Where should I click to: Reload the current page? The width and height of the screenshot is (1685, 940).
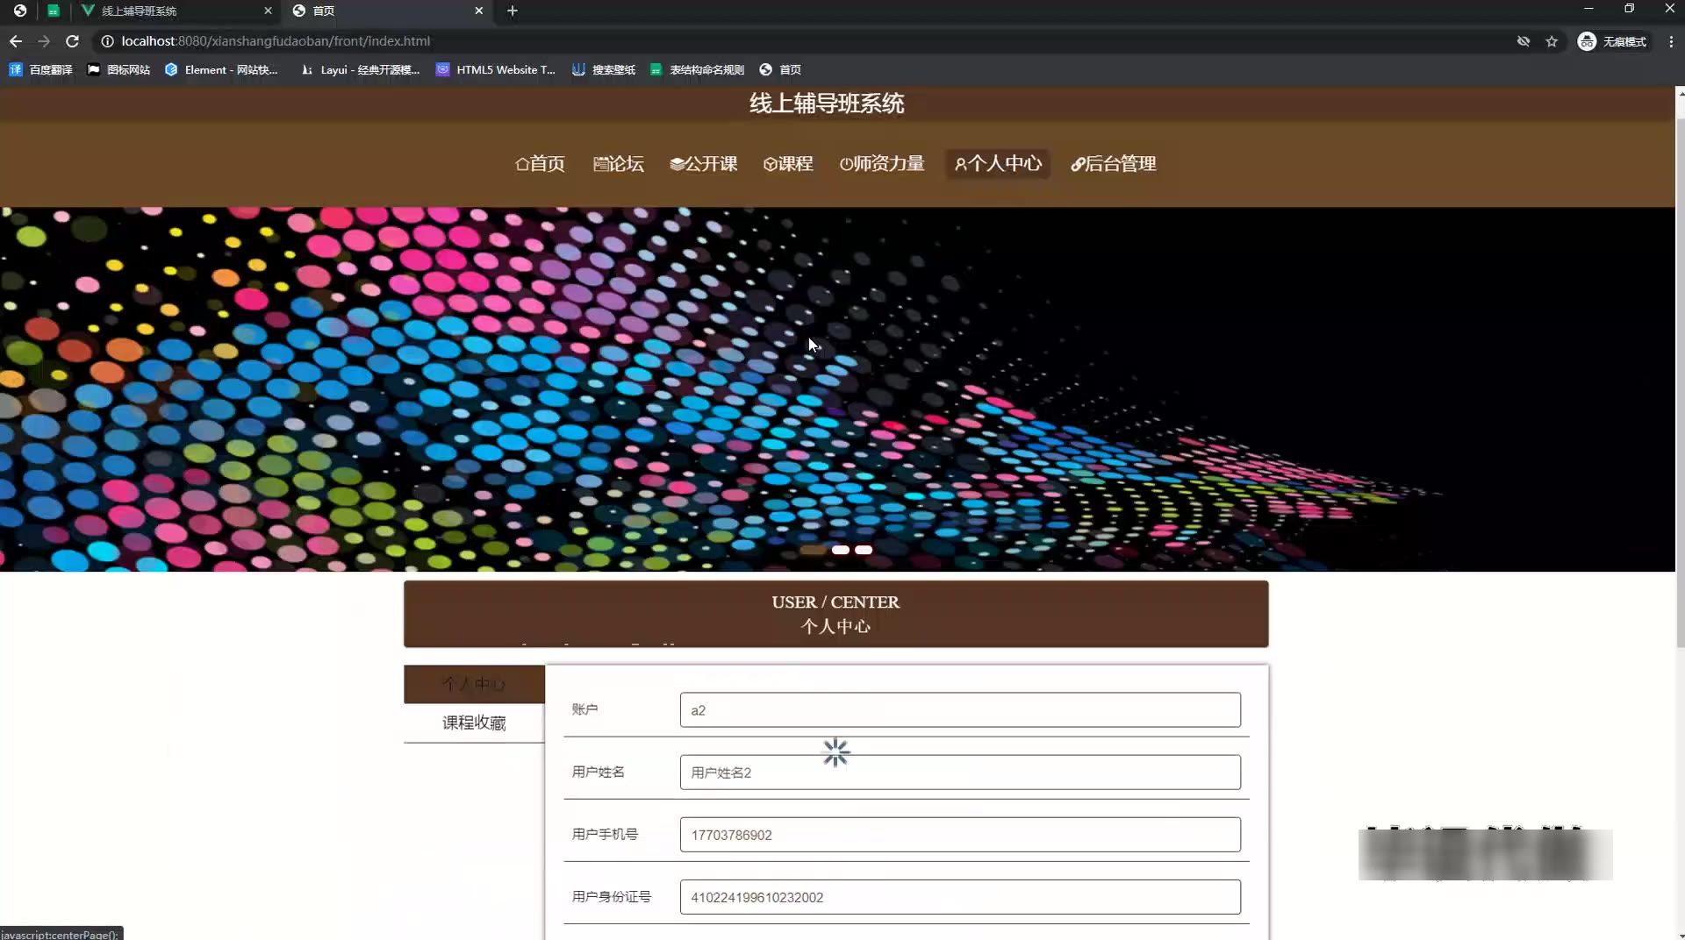point(73,41)
